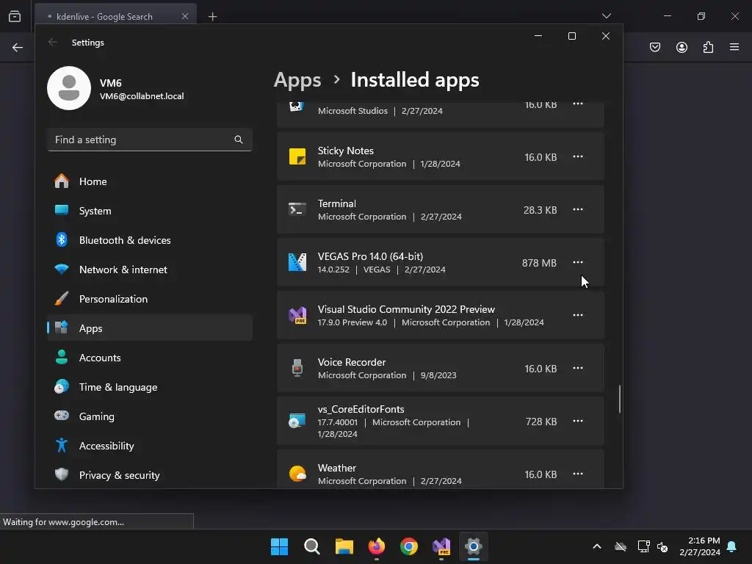Open Firefox list all tabs dropdown
Viewport: 752px width, 564px height.
(606, 16)
